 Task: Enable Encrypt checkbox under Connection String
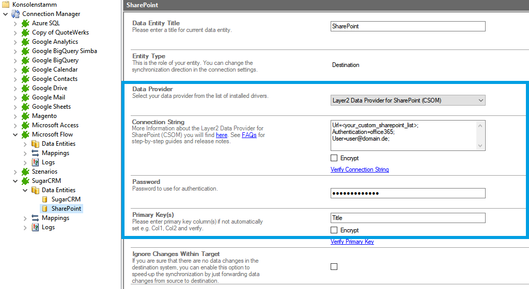tap(334, 158)
